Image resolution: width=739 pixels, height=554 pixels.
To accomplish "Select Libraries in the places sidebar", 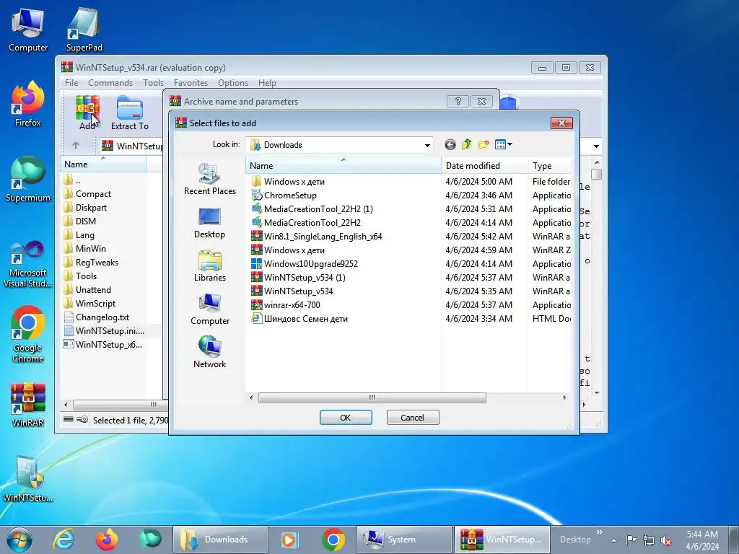I will tap(210, 266).
